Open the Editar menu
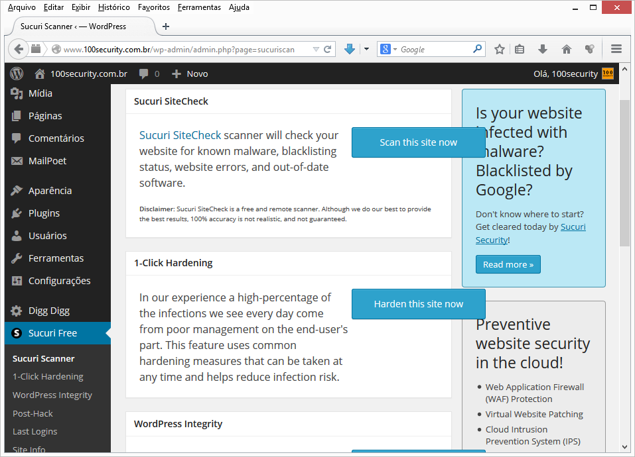Image resolution: width=635 pixels, height=457 pixels. pos(54,7)
